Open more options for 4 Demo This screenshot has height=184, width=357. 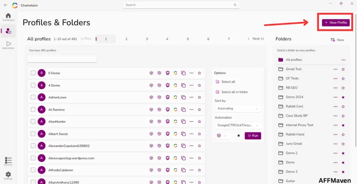point(191,85)
